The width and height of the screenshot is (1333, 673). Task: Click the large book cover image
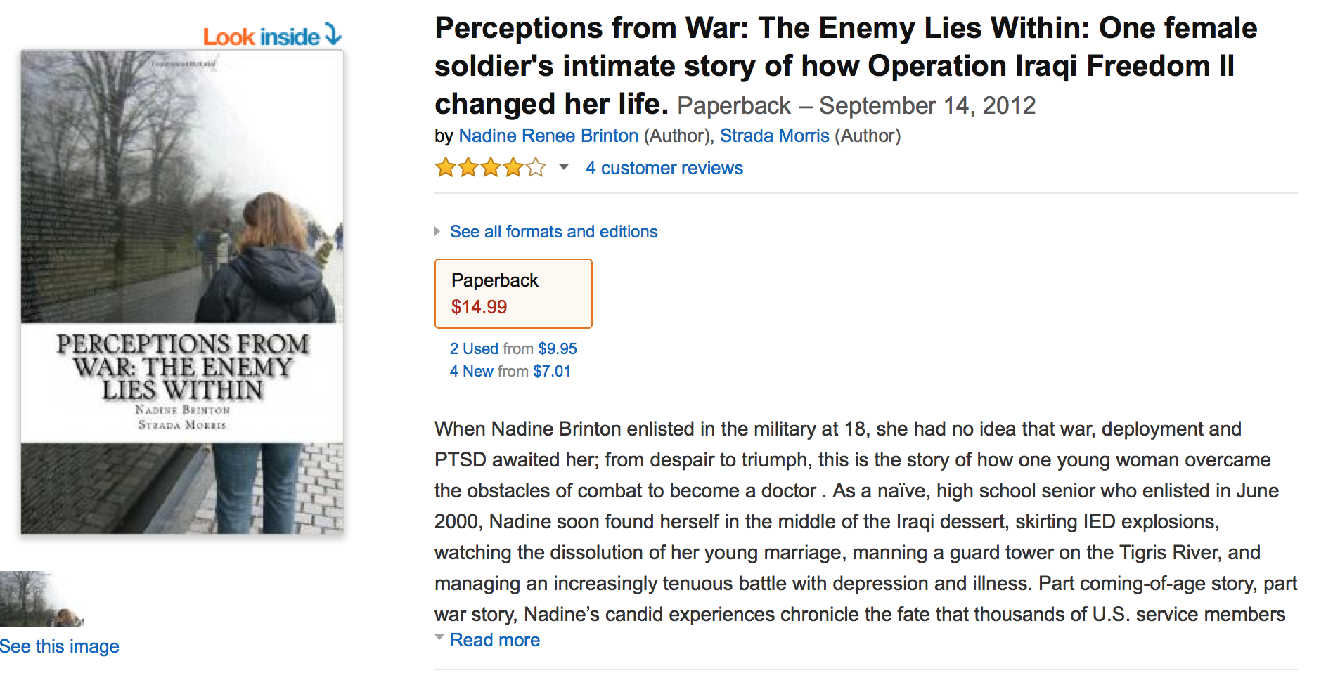pyautogui.click(x=182, y=292)
